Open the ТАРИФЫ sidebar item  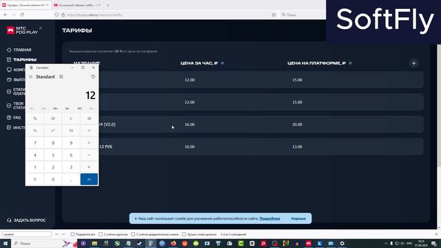[21, 60]
